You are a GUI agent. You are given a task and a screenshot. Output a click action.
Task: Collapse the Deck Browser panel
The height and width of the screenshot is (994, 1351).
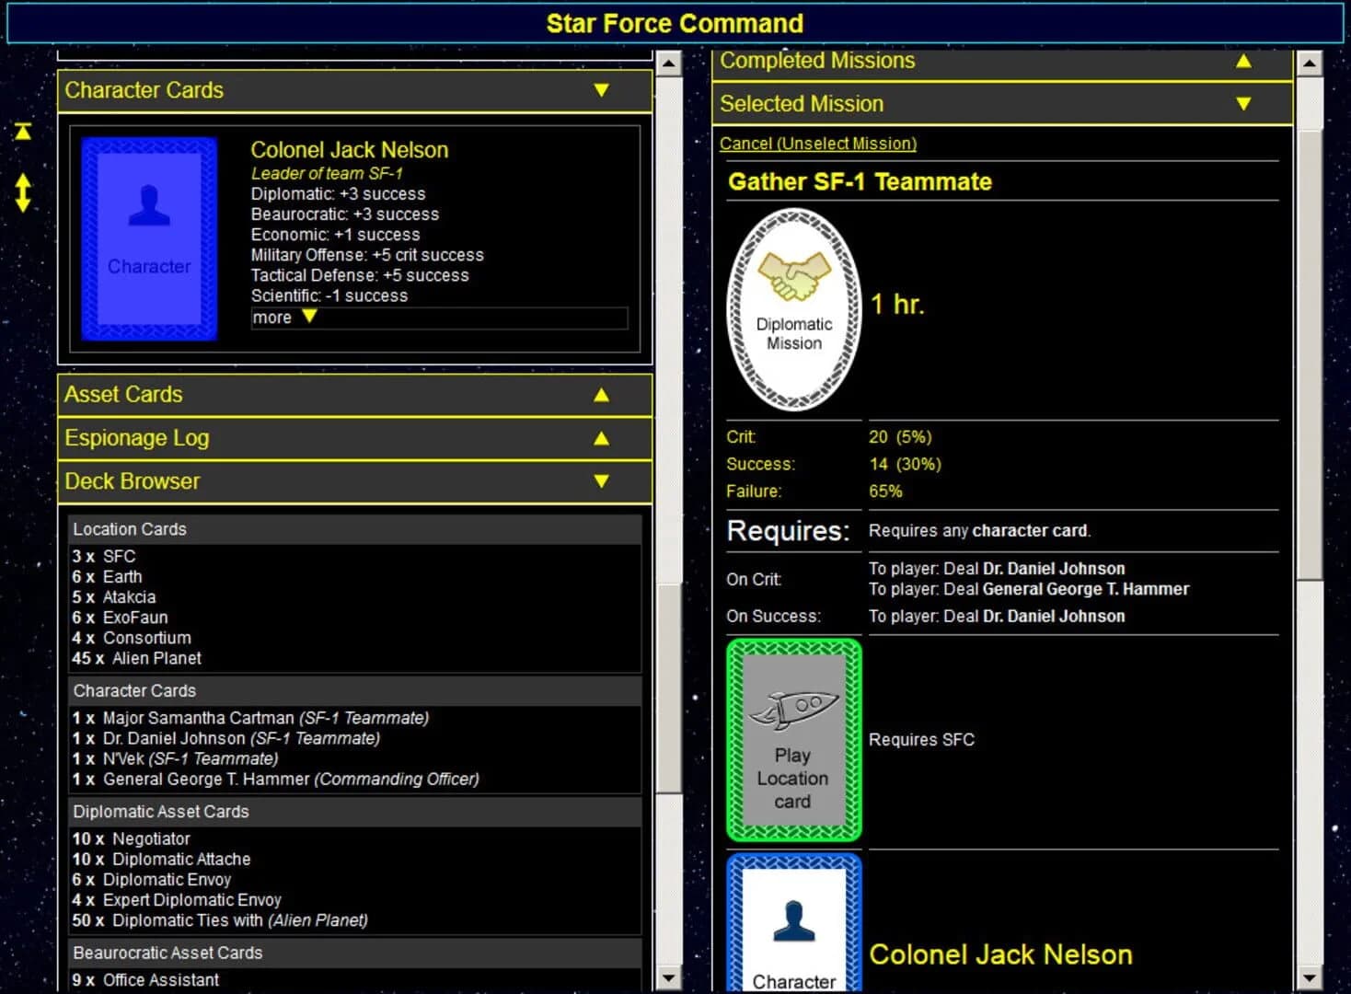[601, 481]
